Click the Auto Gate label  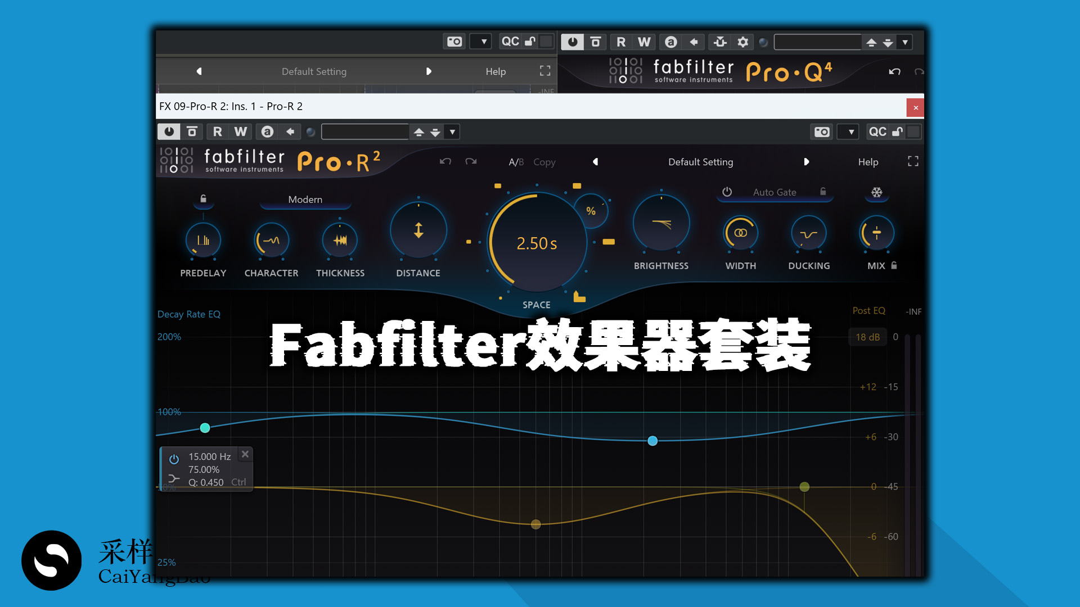coord(775,192)
